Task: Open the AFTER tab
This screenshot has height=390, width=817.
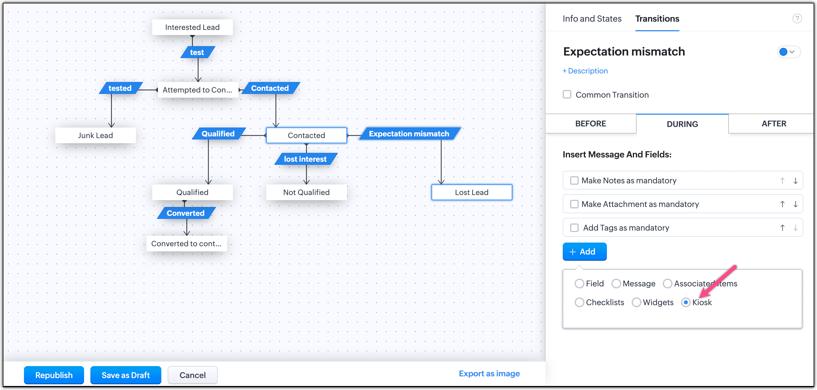Action: pyautogui.click(x=774, y=124)
